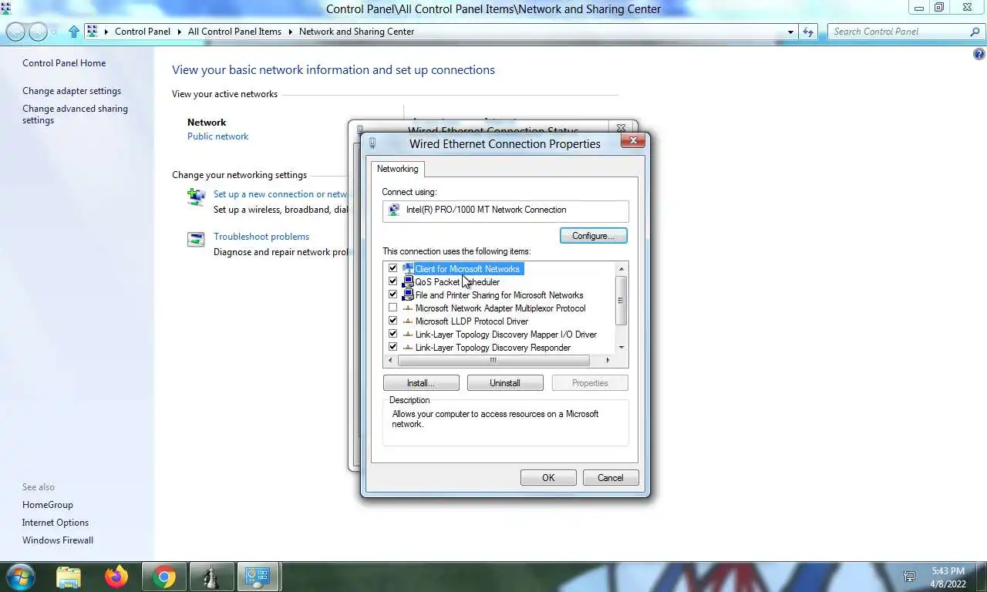Click the Intel network adapter icon
987x592 pixels.
[x=396, y=210]
